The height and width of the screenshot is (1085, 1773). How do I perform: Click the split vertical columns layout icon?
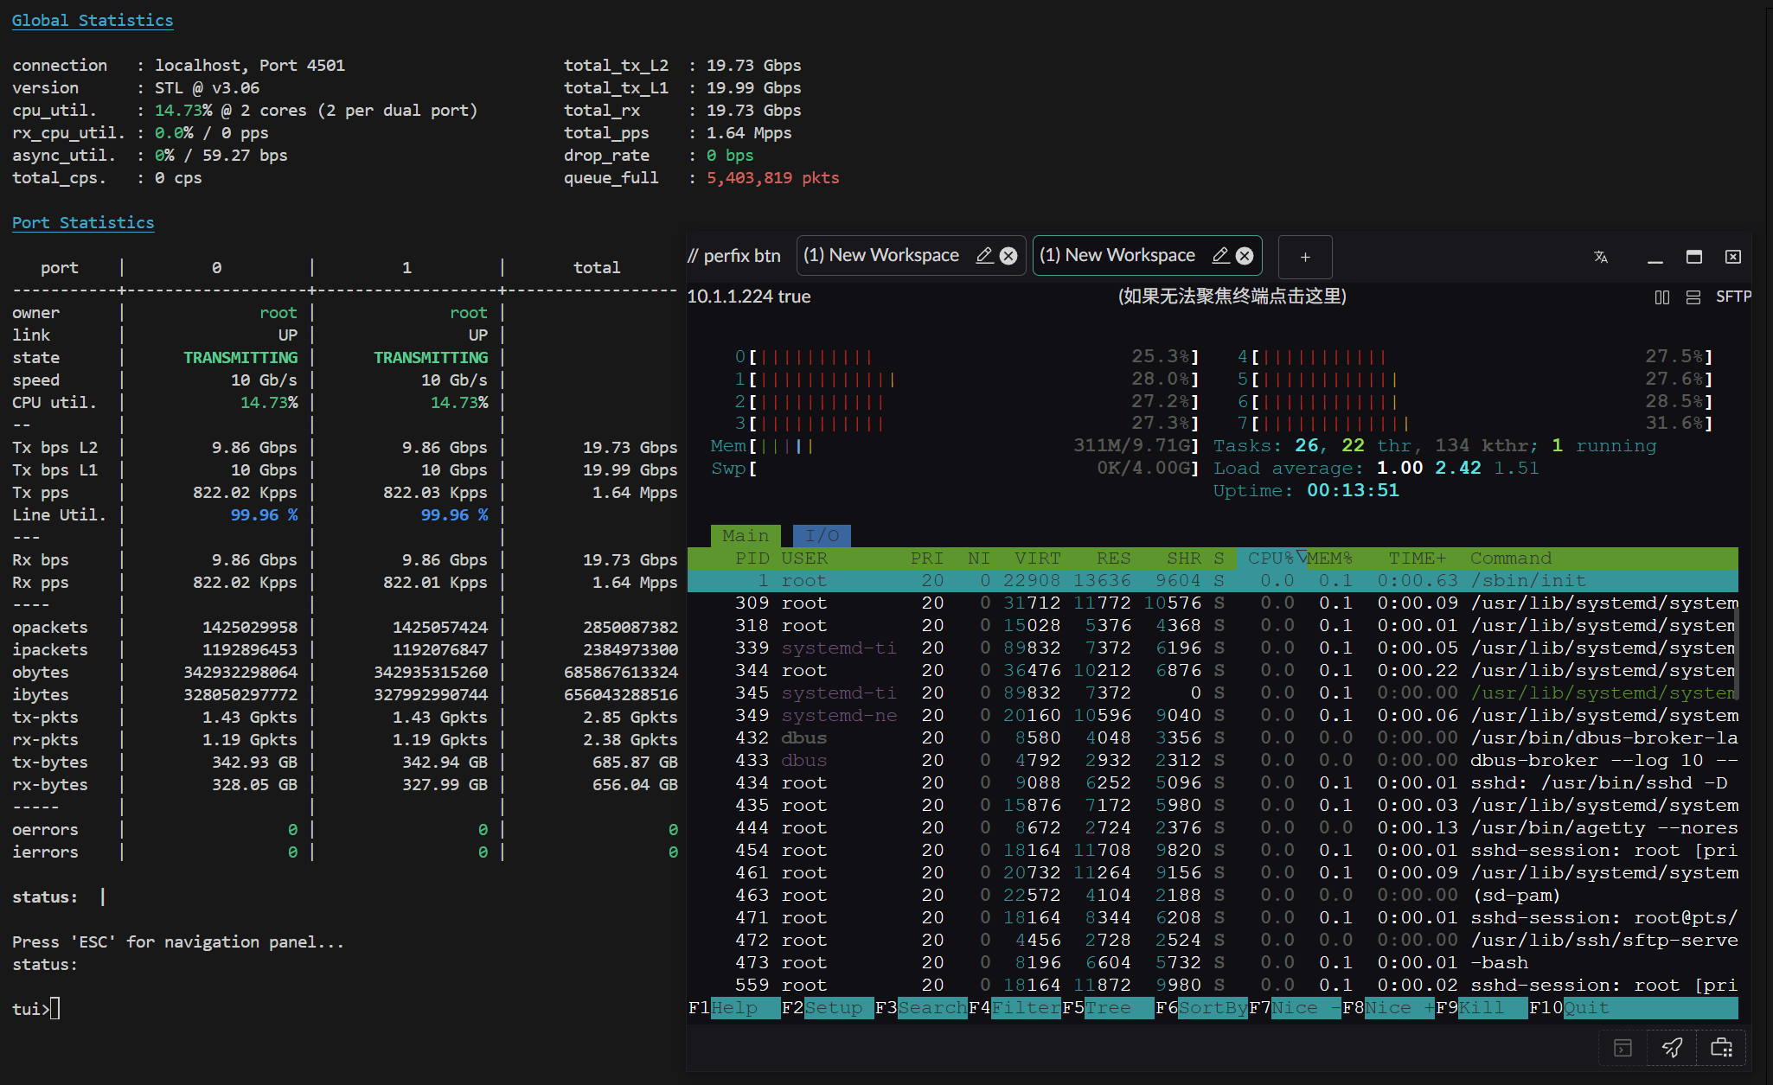1661,297
